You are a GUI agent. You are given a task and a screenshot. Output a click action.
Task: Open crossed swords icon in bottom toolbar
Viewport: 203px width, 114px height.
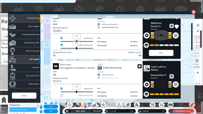click(161, 105)
